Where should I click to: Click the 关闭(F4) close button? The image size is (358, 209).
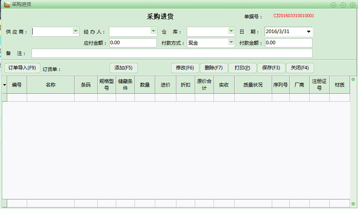[x=300, y=68]
